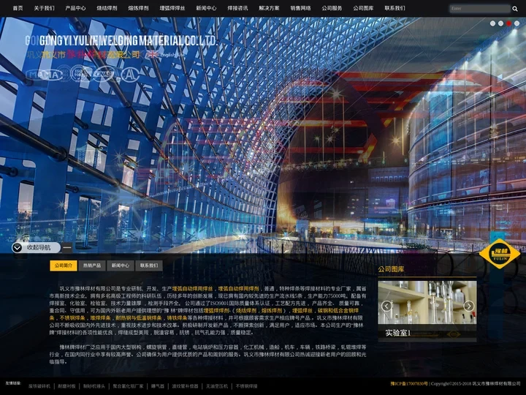Show next gallery image with right arrow
This screenshot has width=526, height=395.
(468, 306)
